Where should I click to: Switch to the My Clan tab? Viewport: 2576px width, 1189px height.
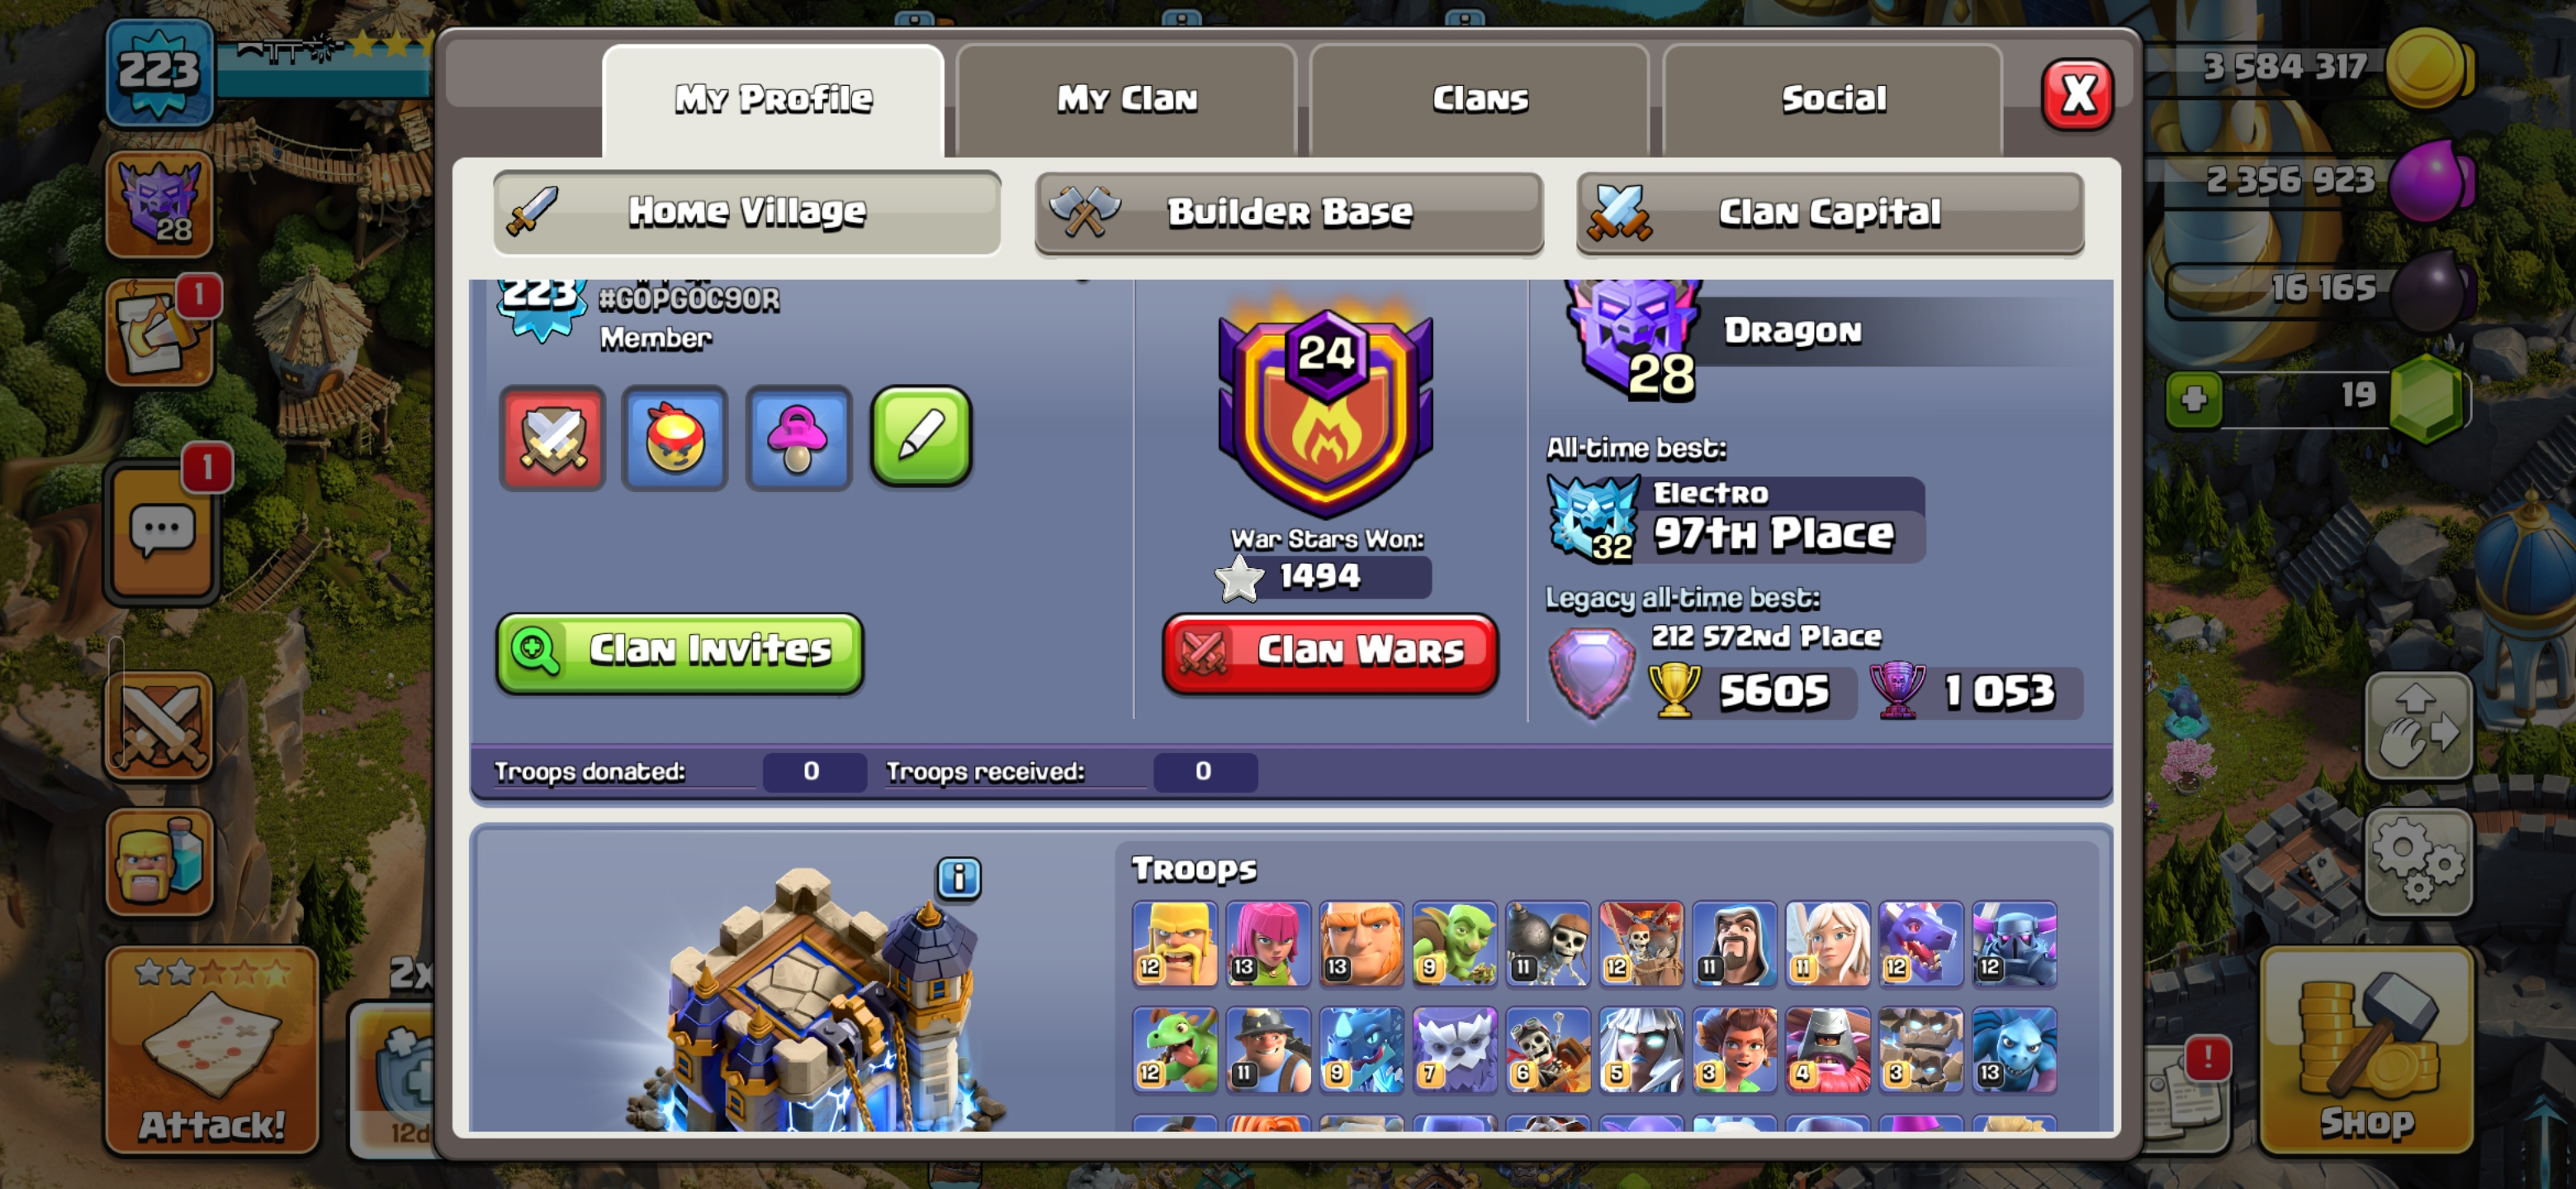pos(1127,99)
